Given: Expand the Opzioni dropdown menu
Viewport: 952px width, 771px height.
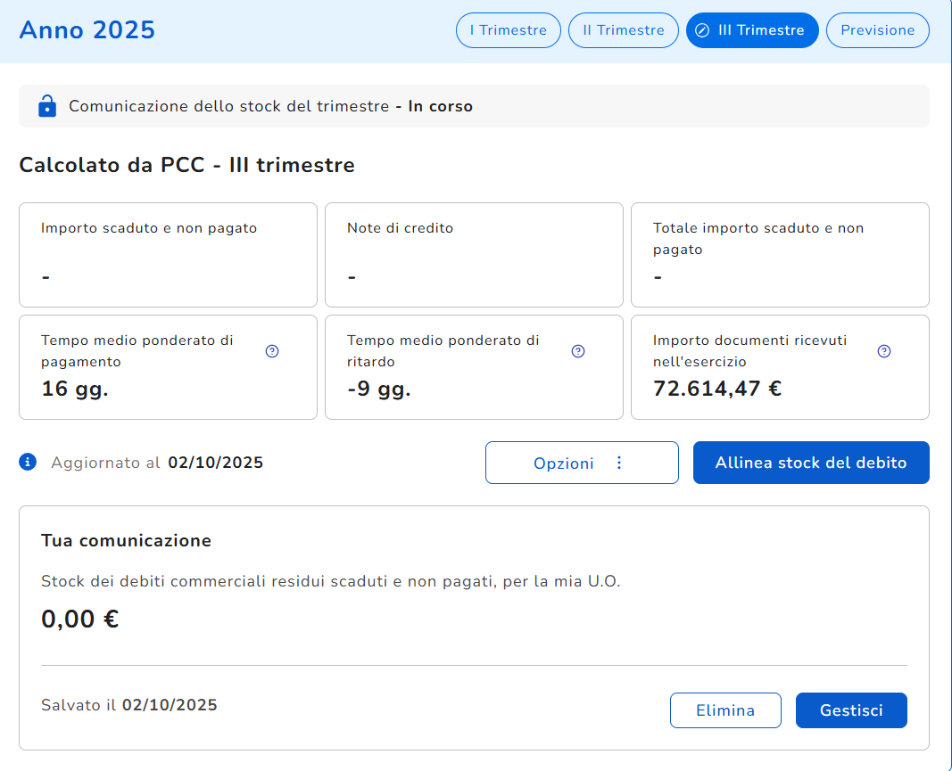Looking at the screenshot, I should (582, 463).
